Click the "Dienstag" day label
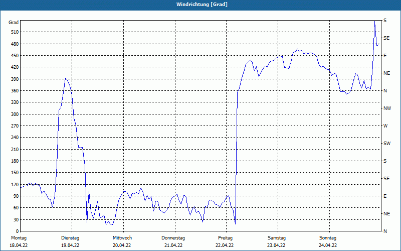The image size is (401, 251). click(x=70, y=238)
